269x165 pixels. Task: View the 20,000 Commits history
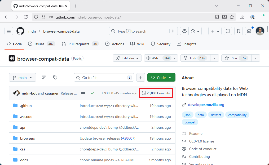156,93
